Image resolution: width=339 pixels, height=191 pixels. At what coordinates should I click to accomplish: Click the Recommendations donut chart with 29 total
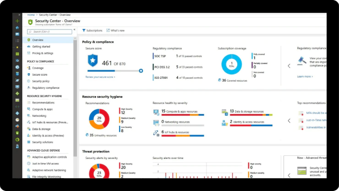coord(99,119)
